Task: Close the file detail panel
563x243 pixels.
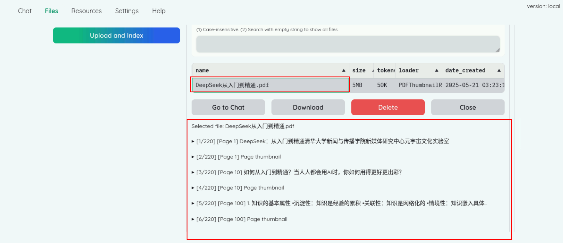Action: (468, 107)
